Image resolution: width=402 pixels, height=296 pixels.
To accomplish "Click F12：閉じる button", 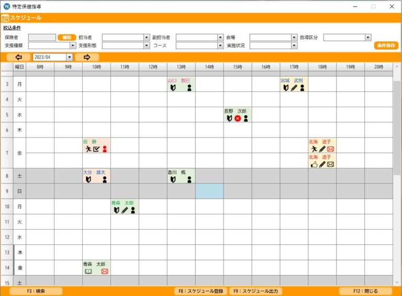I will 365,291.
